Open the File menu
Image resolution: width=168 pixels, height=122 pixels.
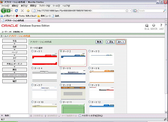click(x=5, y=6)
